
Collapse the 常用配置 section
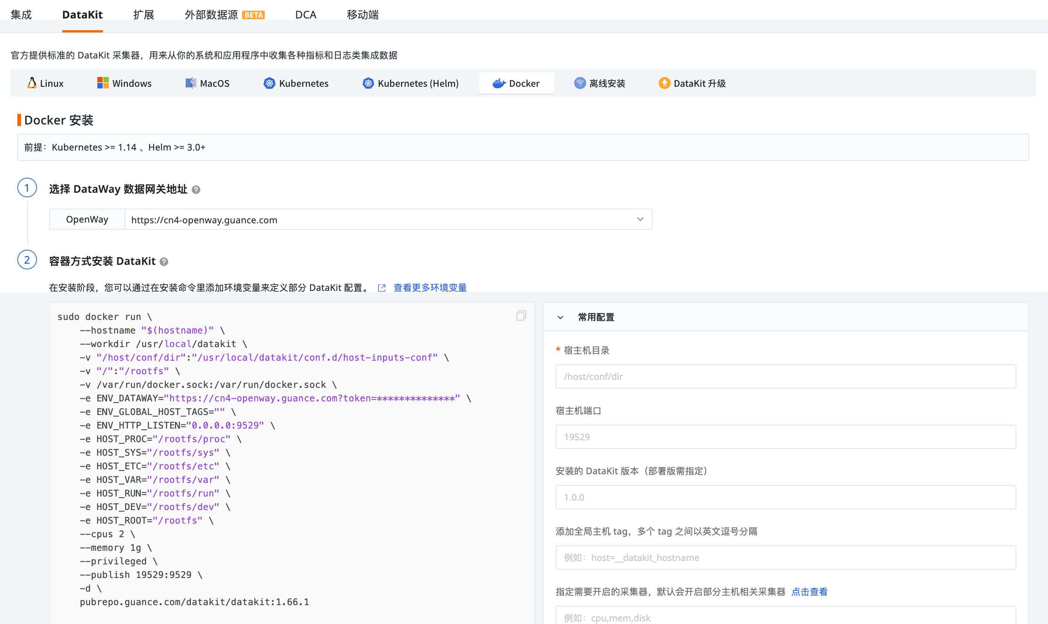560,317
